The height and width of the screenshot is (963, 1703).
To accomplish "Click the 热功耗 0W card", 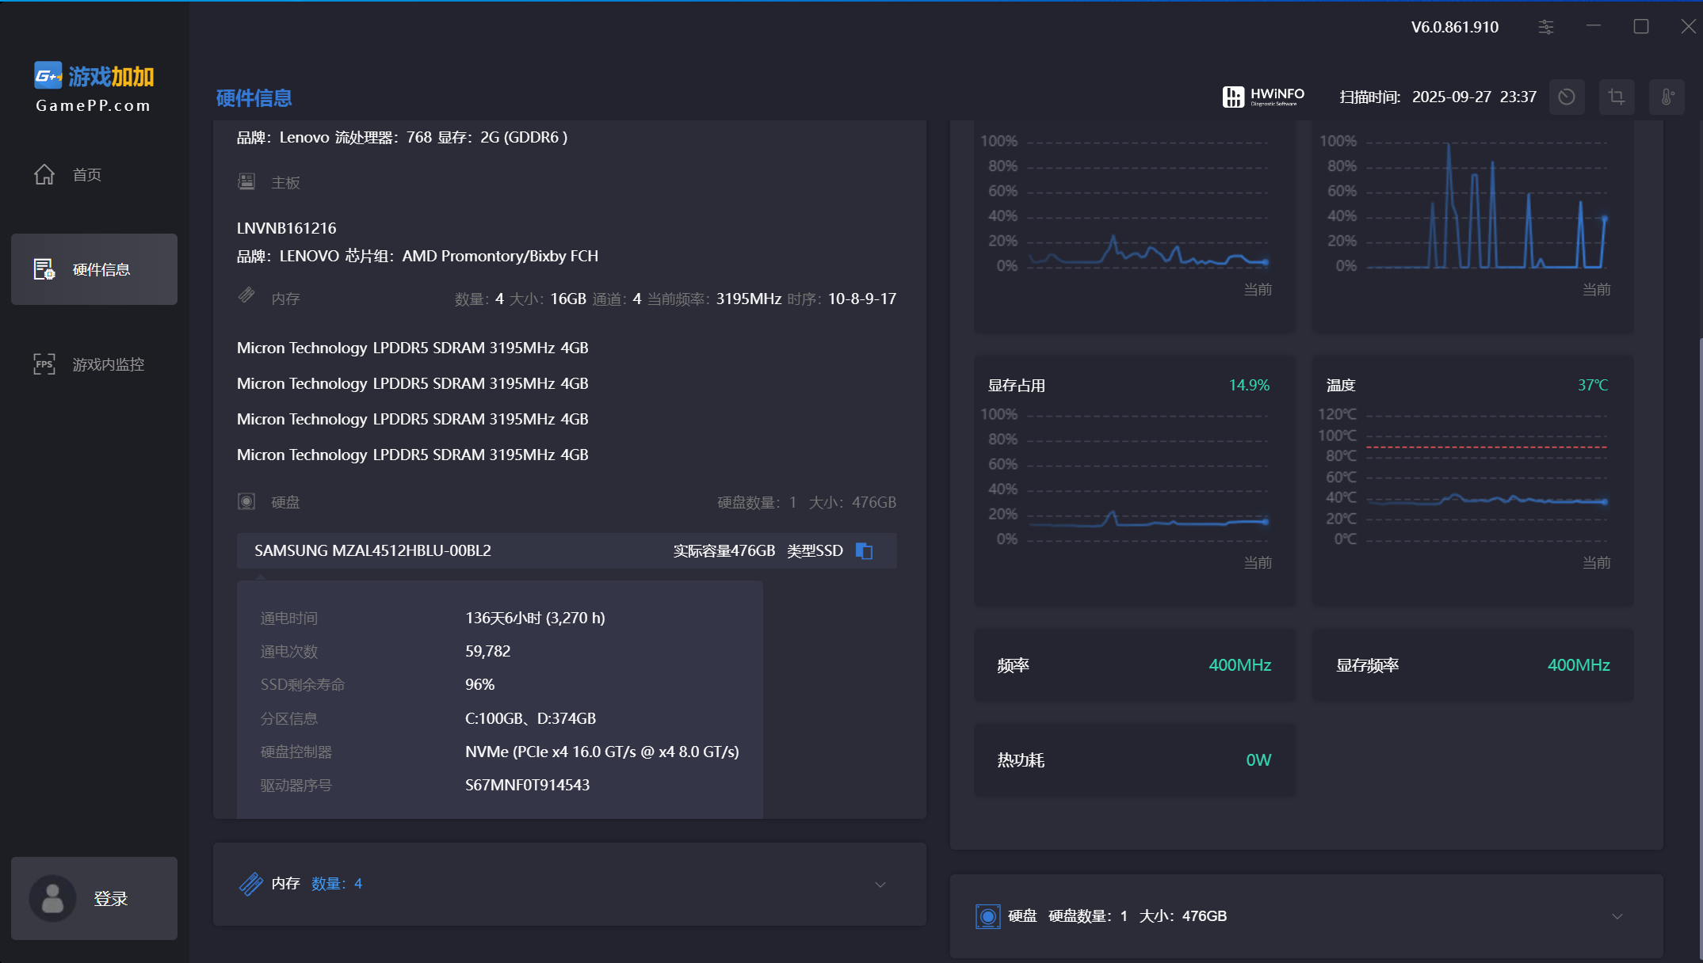I will point(1135,760).
